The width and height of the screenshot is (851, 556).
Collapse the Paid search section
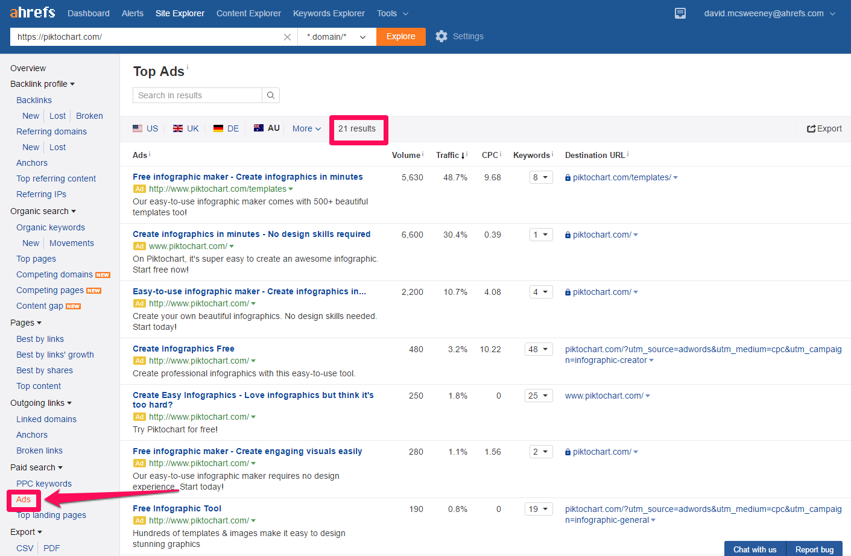coord(36,467)
